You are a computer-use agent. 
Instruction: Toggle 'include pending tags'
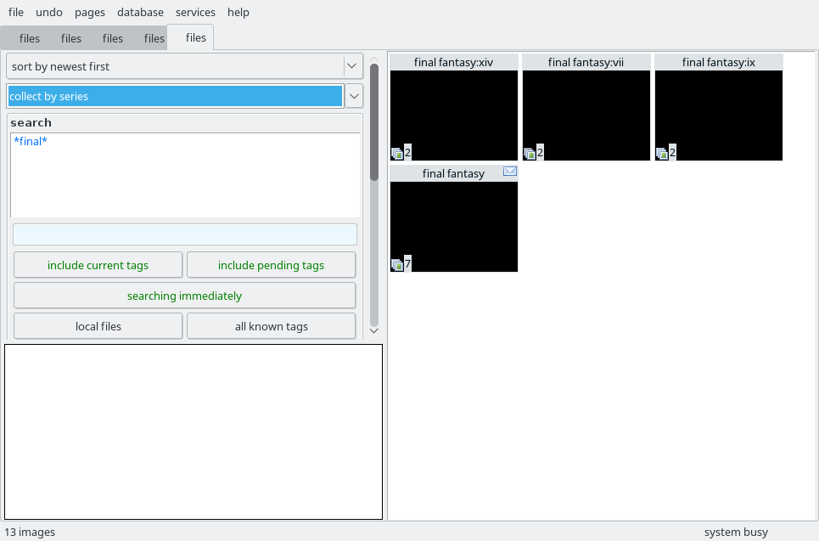coord(271,265)
